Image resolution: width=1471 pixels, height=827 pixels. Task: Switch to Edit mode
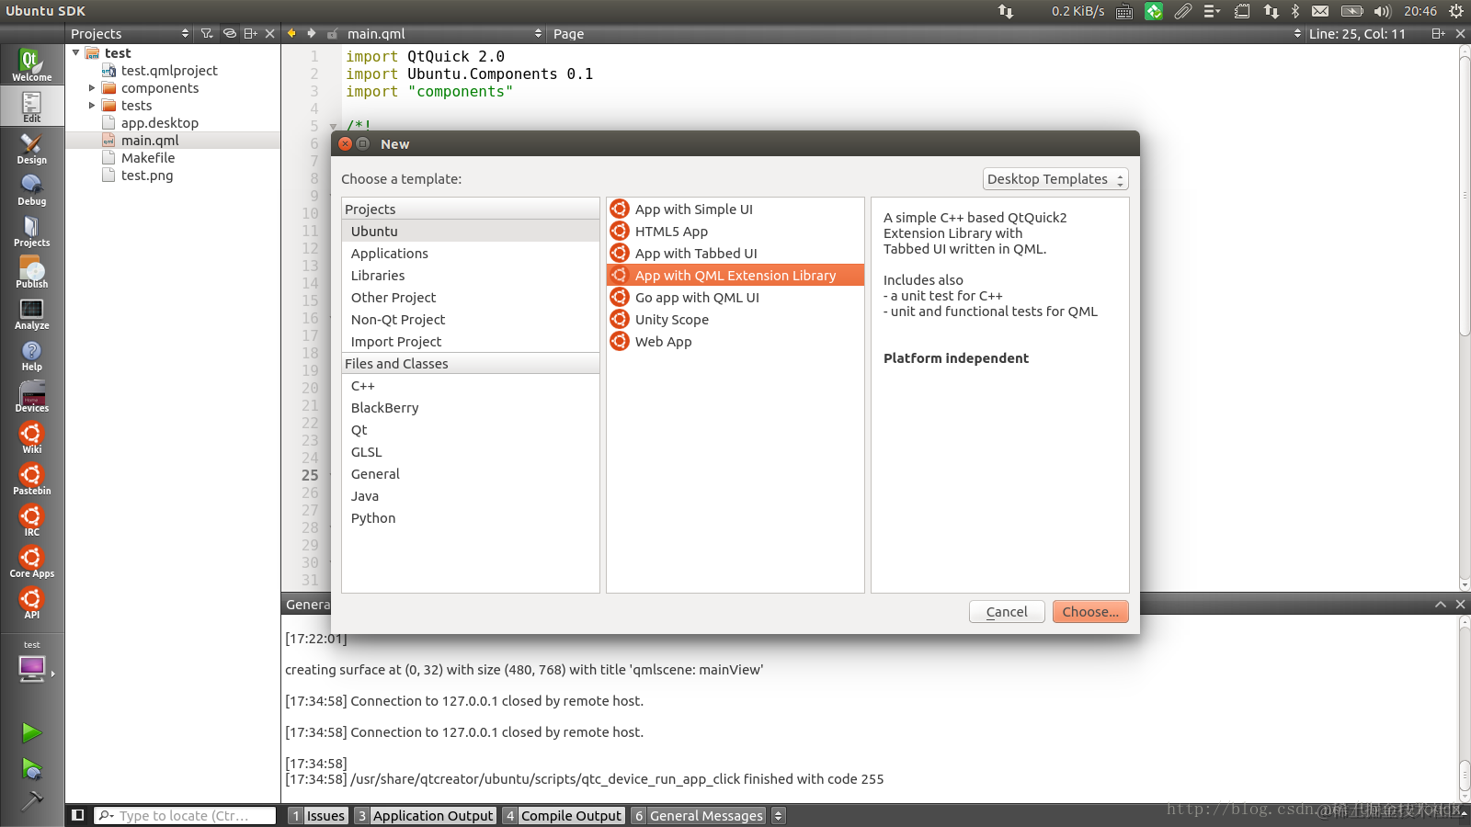31,107
